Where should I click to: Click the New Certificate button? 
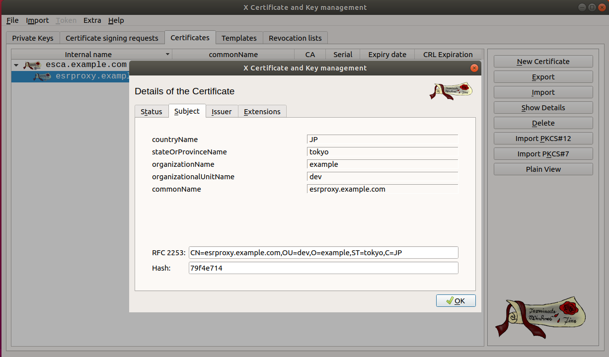[x=543, y=62]
